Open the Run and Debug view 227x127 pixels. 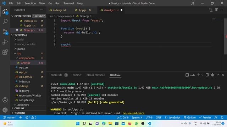(5, 42)
